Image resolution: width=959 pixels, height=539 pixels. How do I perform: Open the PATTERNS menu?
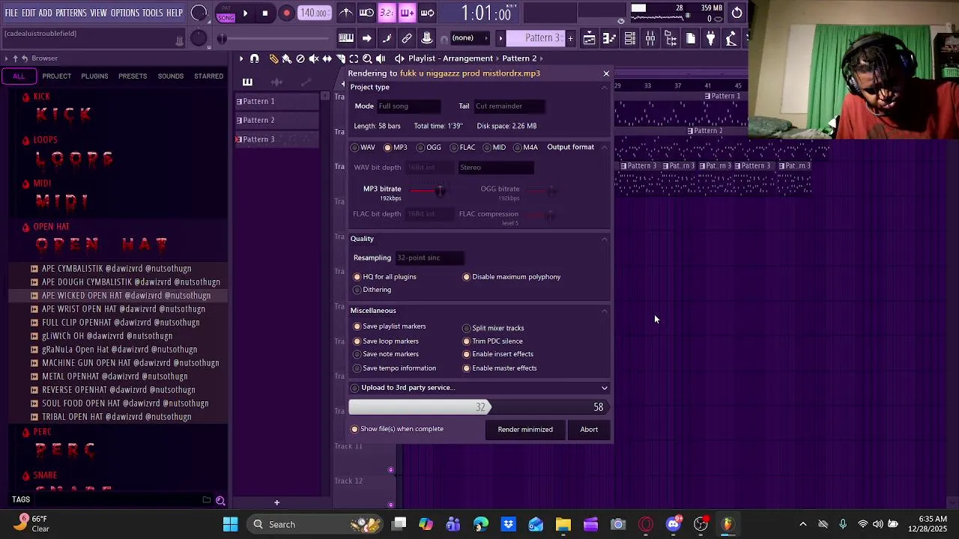tap(71, 13)
